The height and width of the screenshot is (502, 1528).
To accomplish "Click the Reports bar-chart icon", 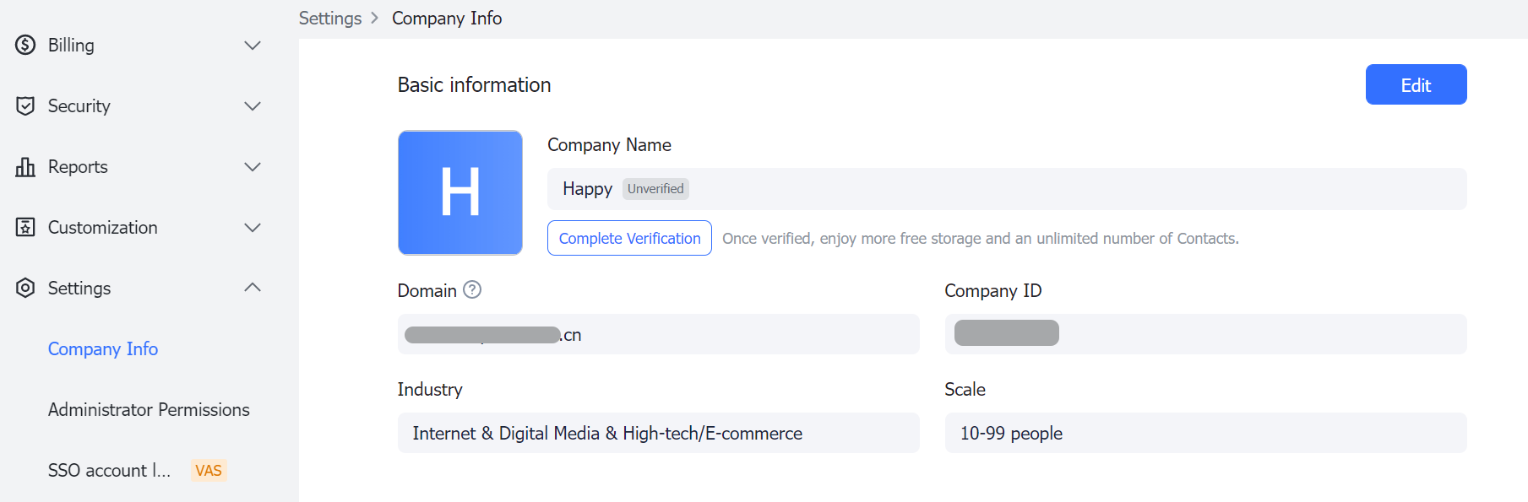I will click(25, 166).
